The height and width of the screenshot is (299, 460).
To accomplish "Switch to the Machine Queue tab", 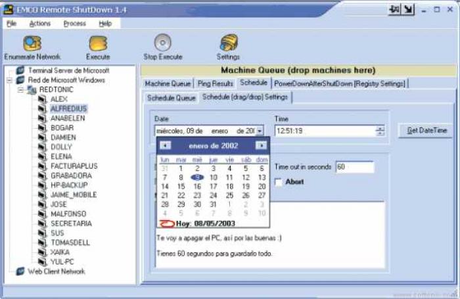I will (x=168, y=83).
